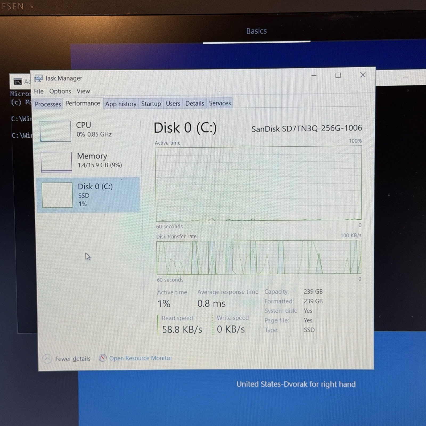Click the Capacity 239 GB value
This screenshot has height=426, width=426.
coord(313,292)
